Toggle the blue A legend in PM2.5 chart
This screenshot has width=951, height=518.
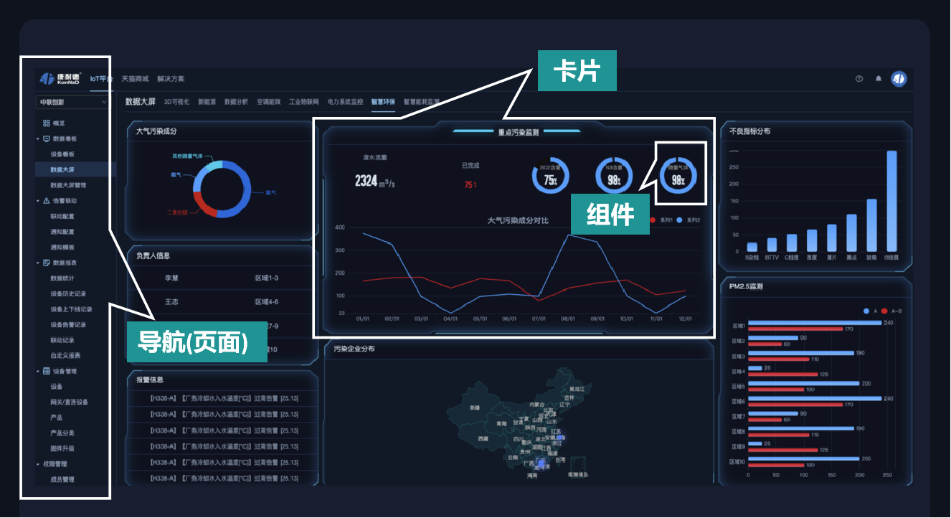click(866, 311)
